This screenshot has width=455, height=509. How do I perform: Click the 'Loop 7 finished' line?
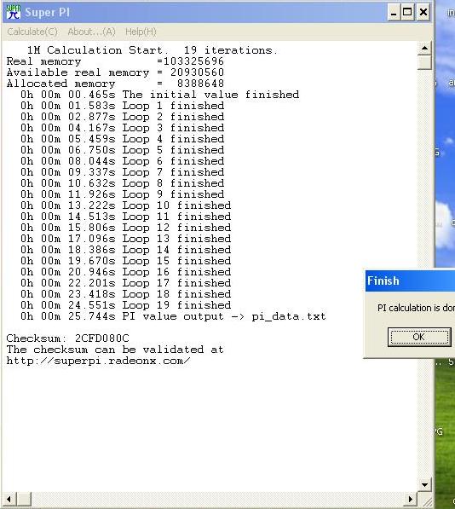click(122, 172)
